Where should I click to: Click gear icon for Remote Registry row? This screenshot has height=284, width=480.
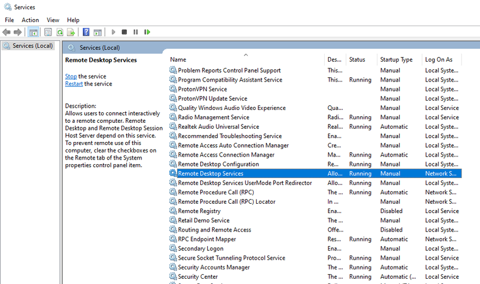pos(173,211)
